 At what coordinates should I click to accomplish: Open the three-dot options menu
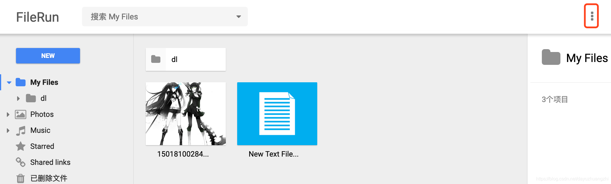[592, 16]
